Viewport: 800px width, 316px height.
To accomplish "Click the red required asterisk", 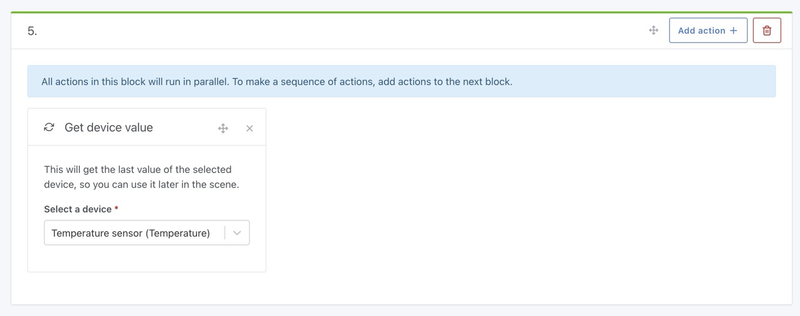I will click(116, 209).
